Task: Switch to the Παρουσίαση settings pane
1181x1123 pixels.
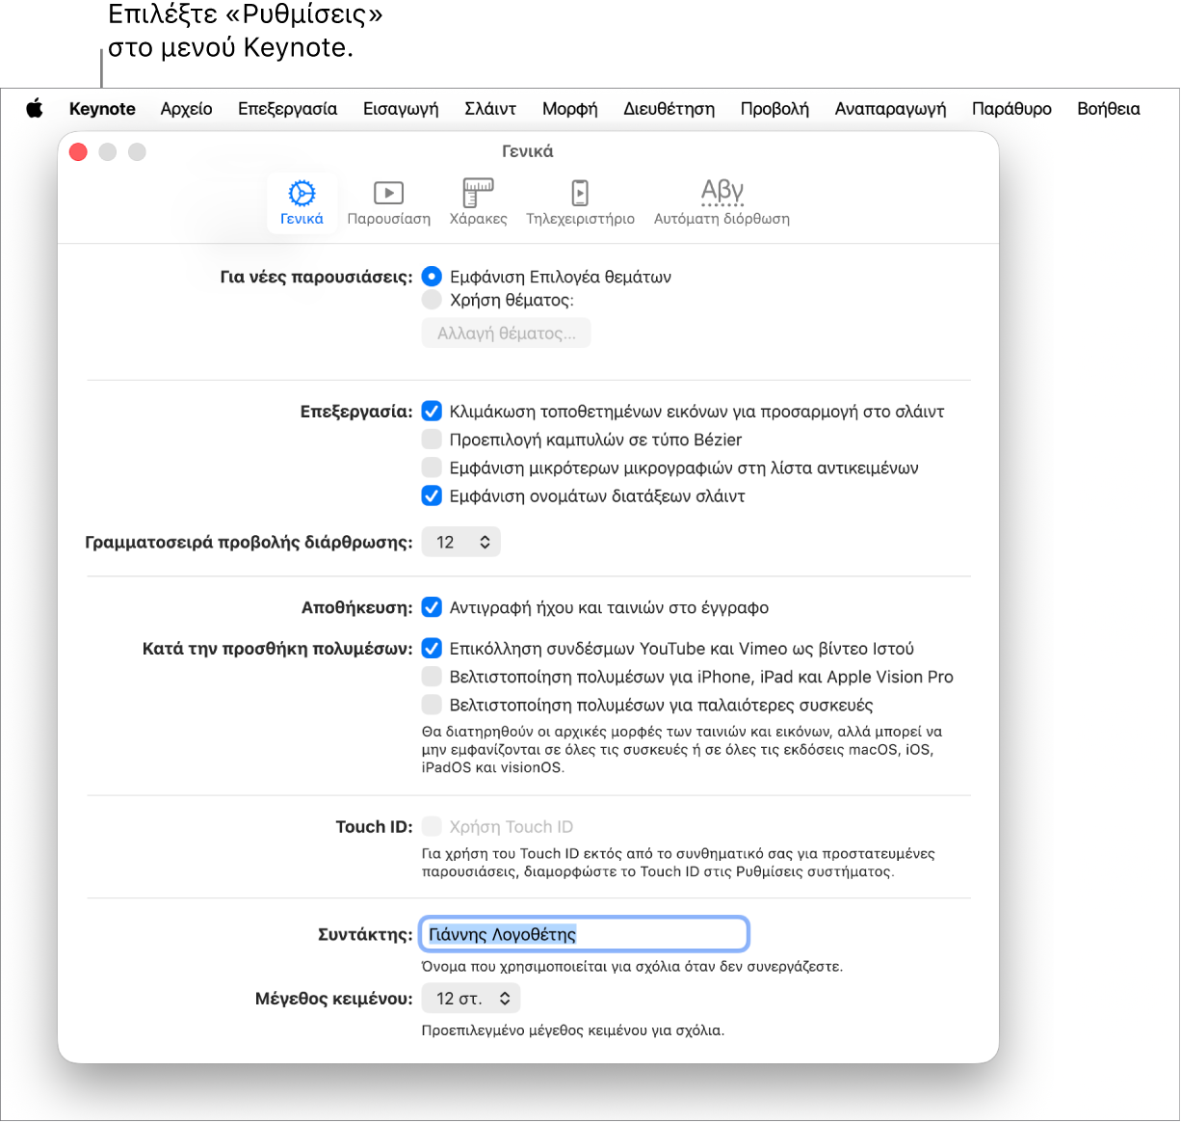Action: pyautogui.click(x=388, y=202)
